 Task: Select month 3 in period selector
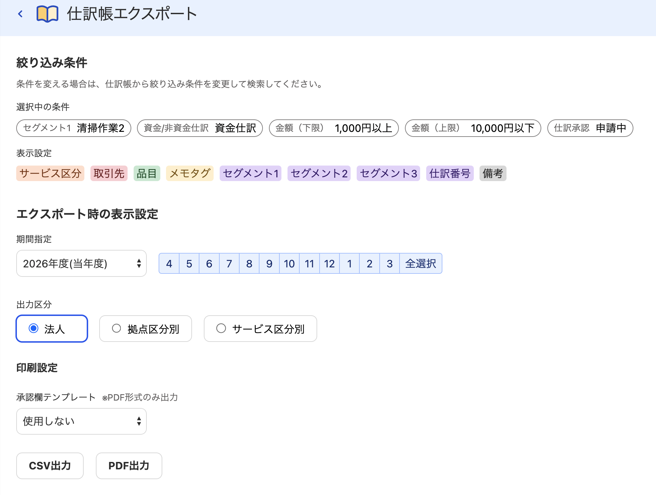[389, 263]
